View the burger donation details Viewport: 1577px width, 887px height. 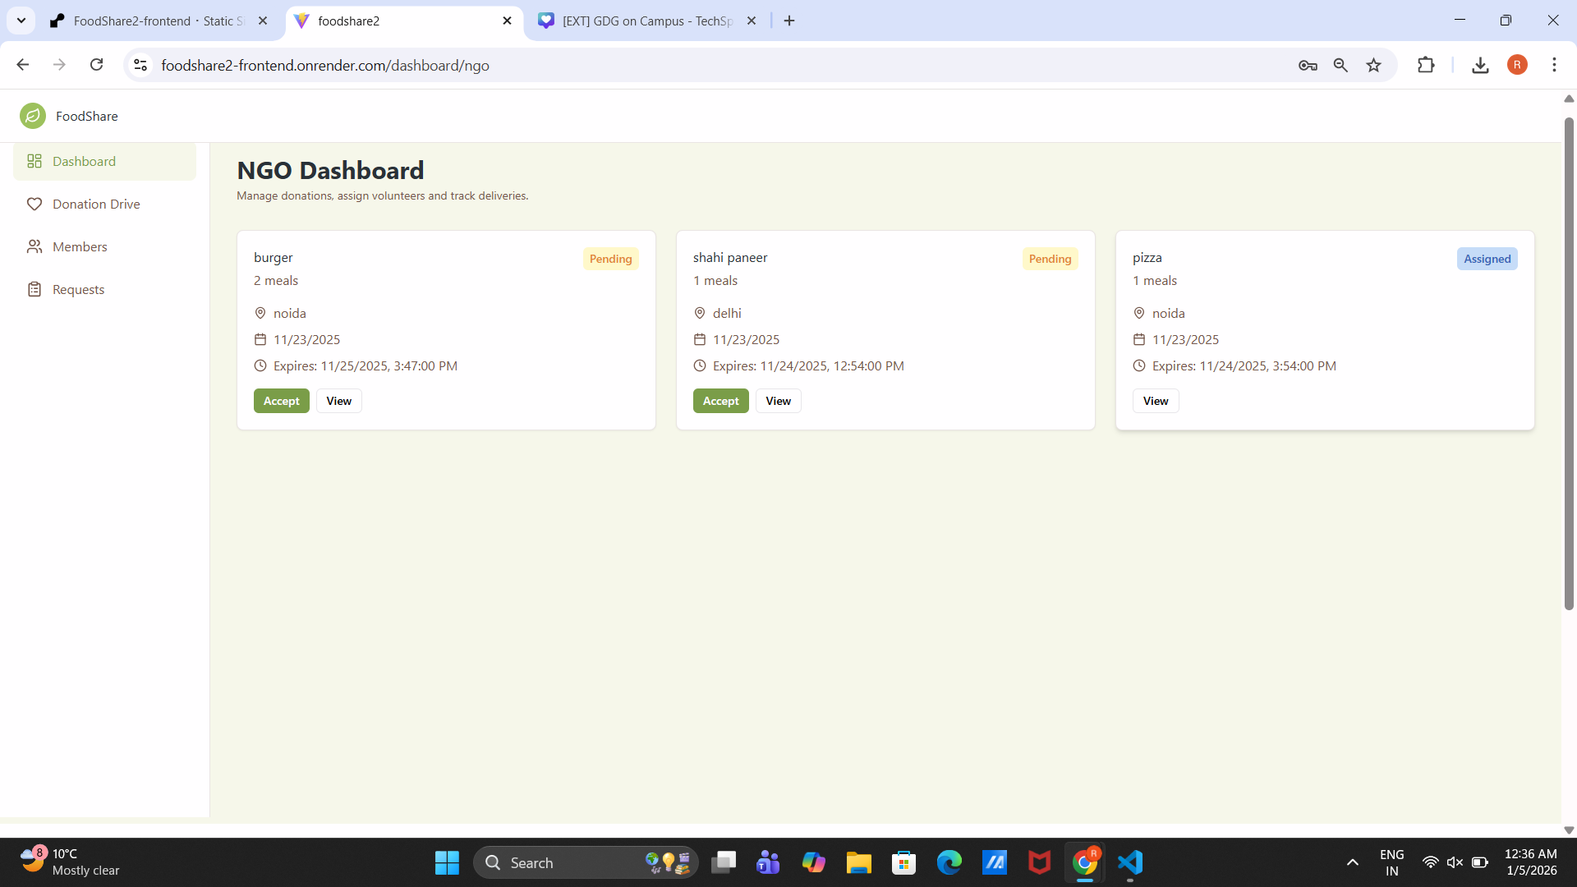click(338, 401)
